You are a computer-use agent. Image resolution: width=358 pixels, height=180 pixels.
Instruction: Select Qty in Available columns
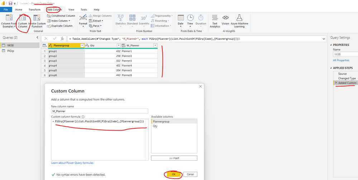point(174,126)
